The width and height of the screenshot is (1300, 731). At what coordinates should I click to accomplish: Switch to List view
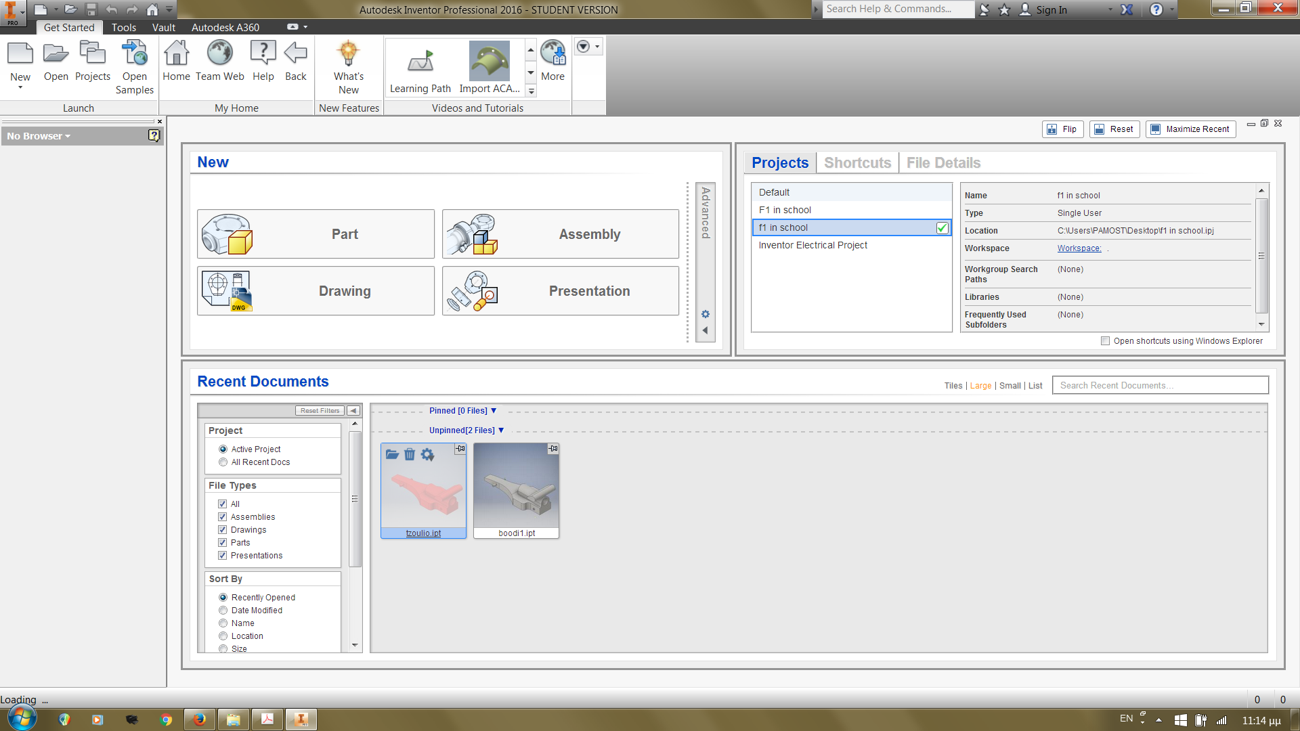pyautogui.click(x=1035, y=386)
